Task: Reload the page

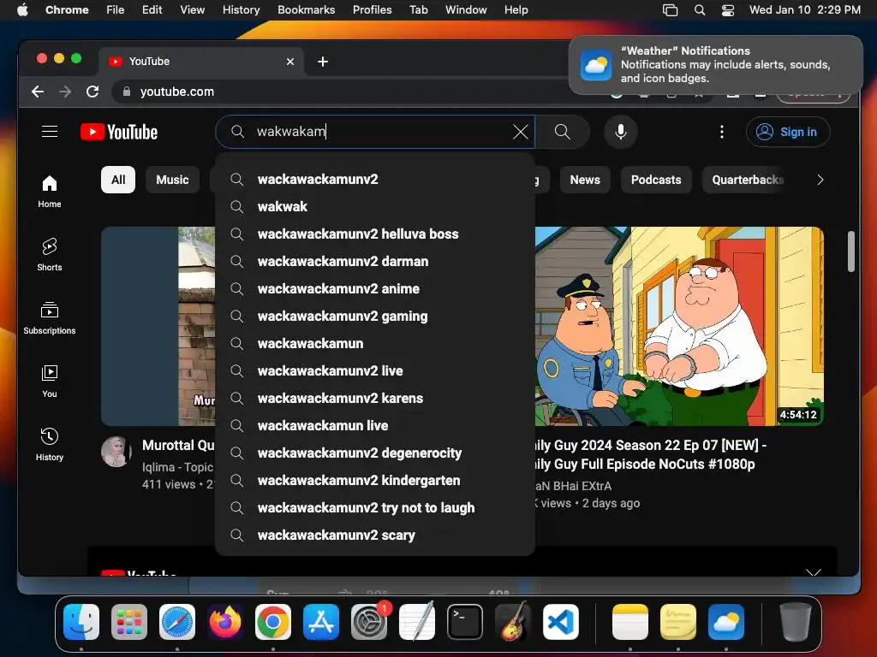Action: pos(92,92)
